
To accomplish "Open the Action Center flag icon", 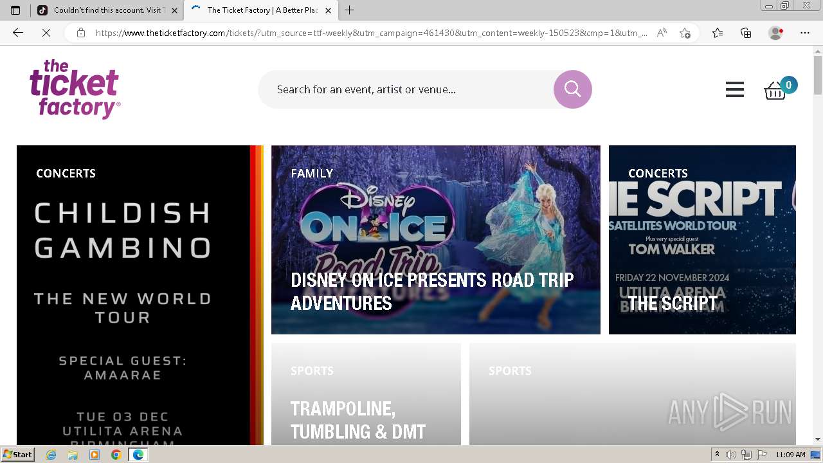I will [762, 455].
